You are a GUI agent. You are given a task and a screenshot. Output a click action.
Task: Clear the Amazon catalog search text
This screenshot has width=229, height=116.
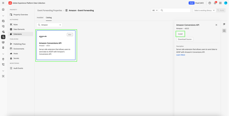coord(60,25)
